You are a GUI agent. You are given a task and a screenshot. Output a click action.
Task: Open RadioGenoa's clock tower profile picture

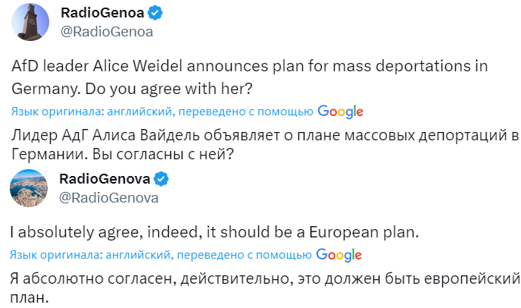point(30,22)
